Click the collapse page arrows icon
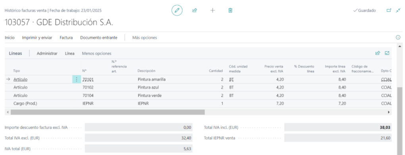405x155 pixels. [398, 11]
